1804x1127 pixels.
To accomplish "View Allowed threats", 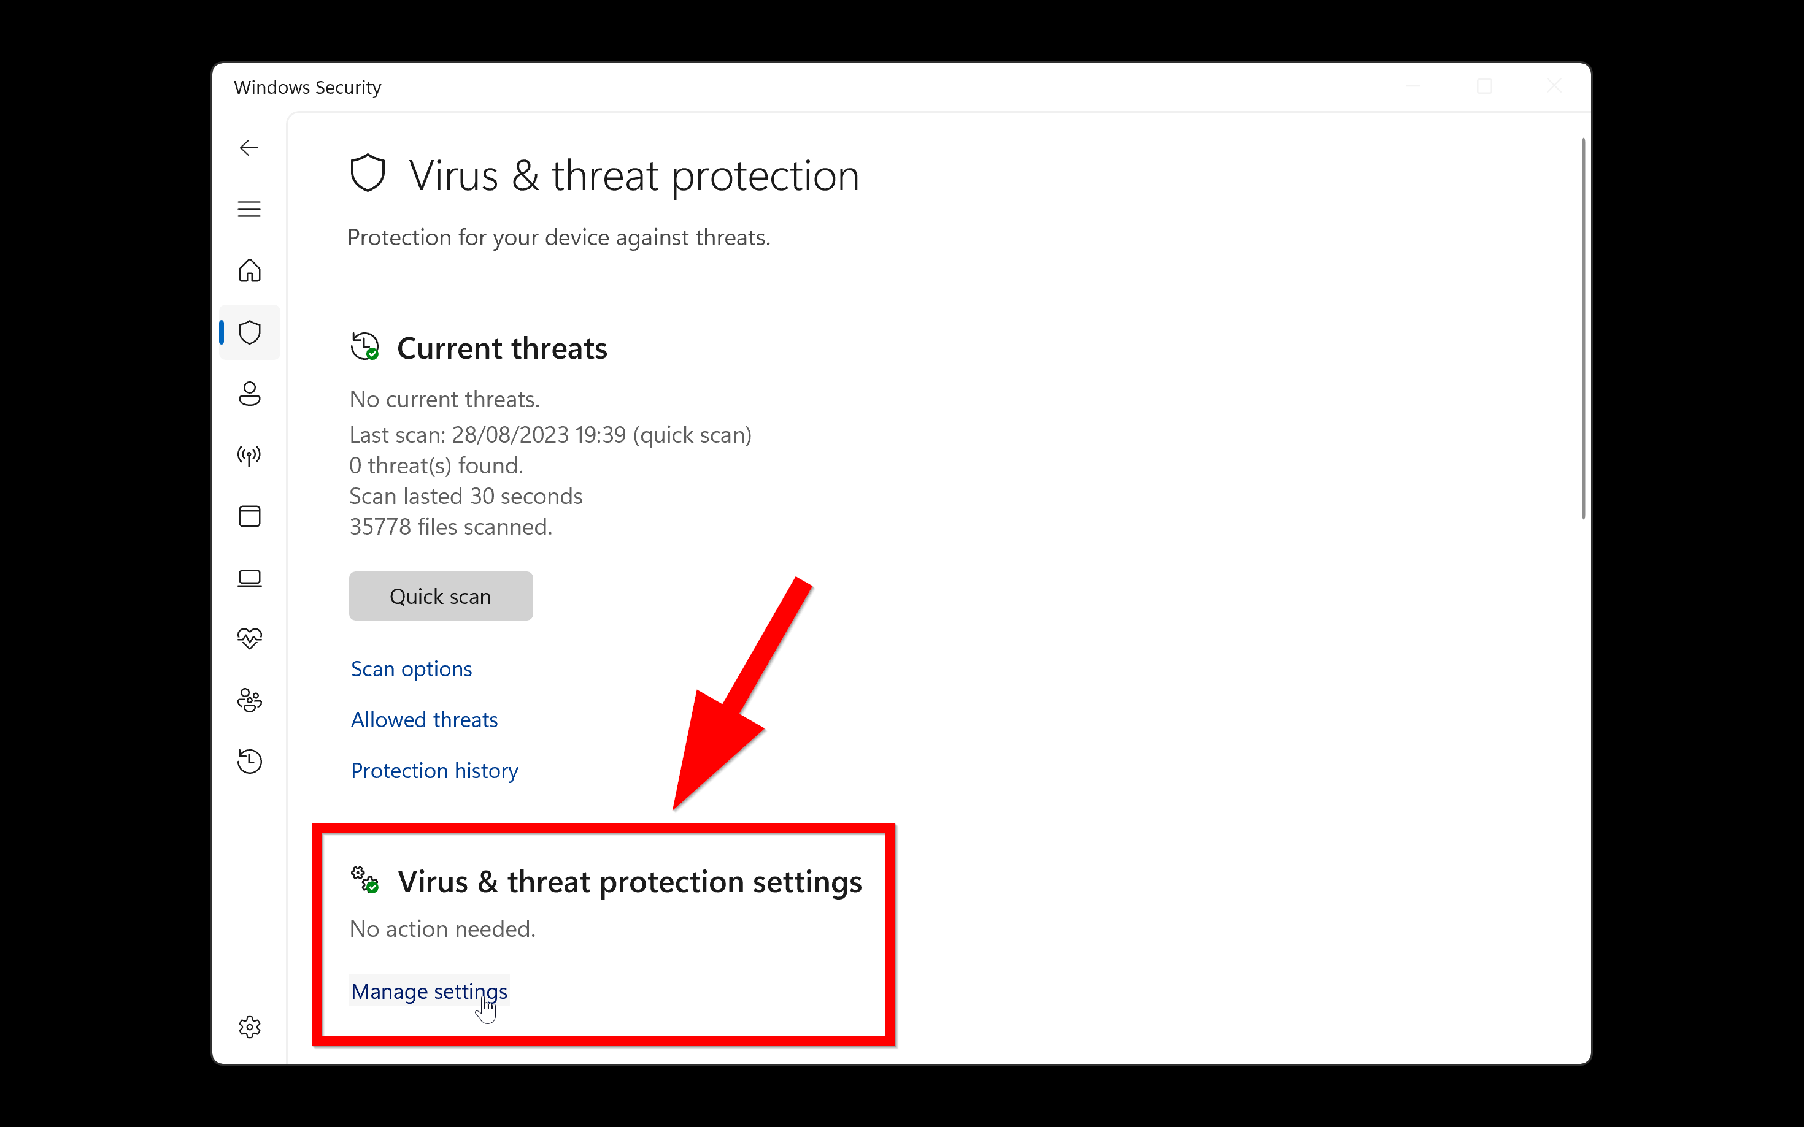I will tap(423, 719).
